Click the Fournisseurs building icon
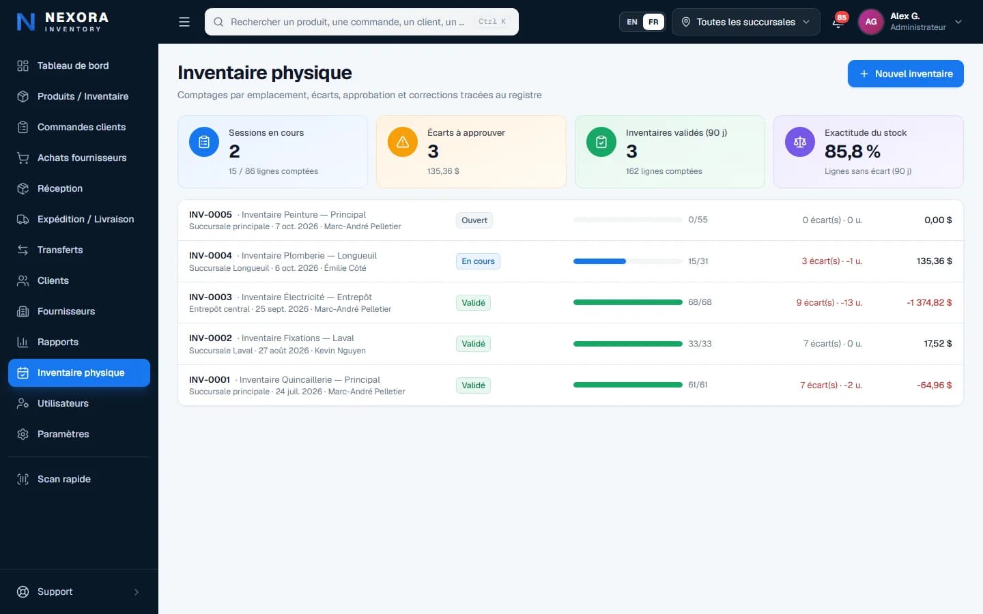Viewport: 983px width, 614px height. coord(23,311)
